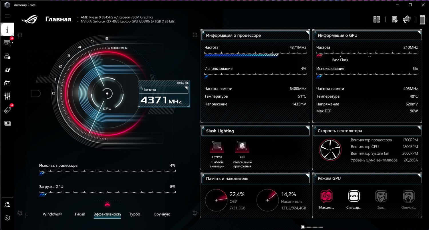Click the 4371 MHz frequency readout

pos(161,100)
